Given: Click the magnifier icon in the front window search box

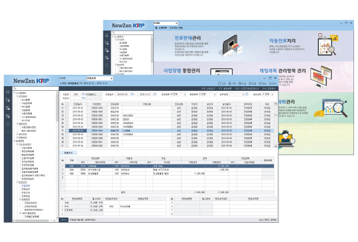Looking at the screenshot, I should point(15,88).
